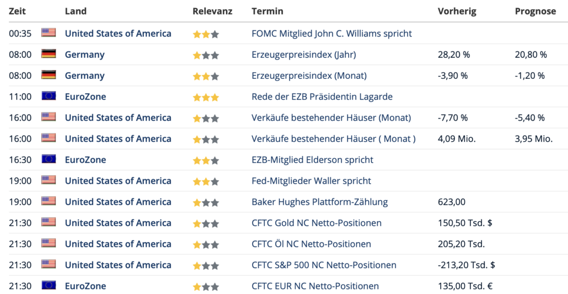The image size is (568, 294).
Task: Open CFTC S&P 500 NC Netto-Positionen
Action: [324, 265]
